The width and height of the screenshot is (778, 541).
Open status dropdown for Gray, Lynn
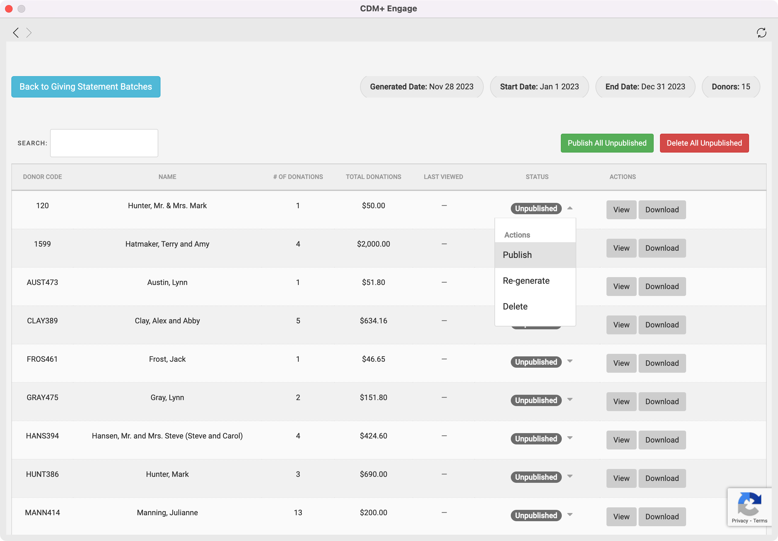pos(570,400)
